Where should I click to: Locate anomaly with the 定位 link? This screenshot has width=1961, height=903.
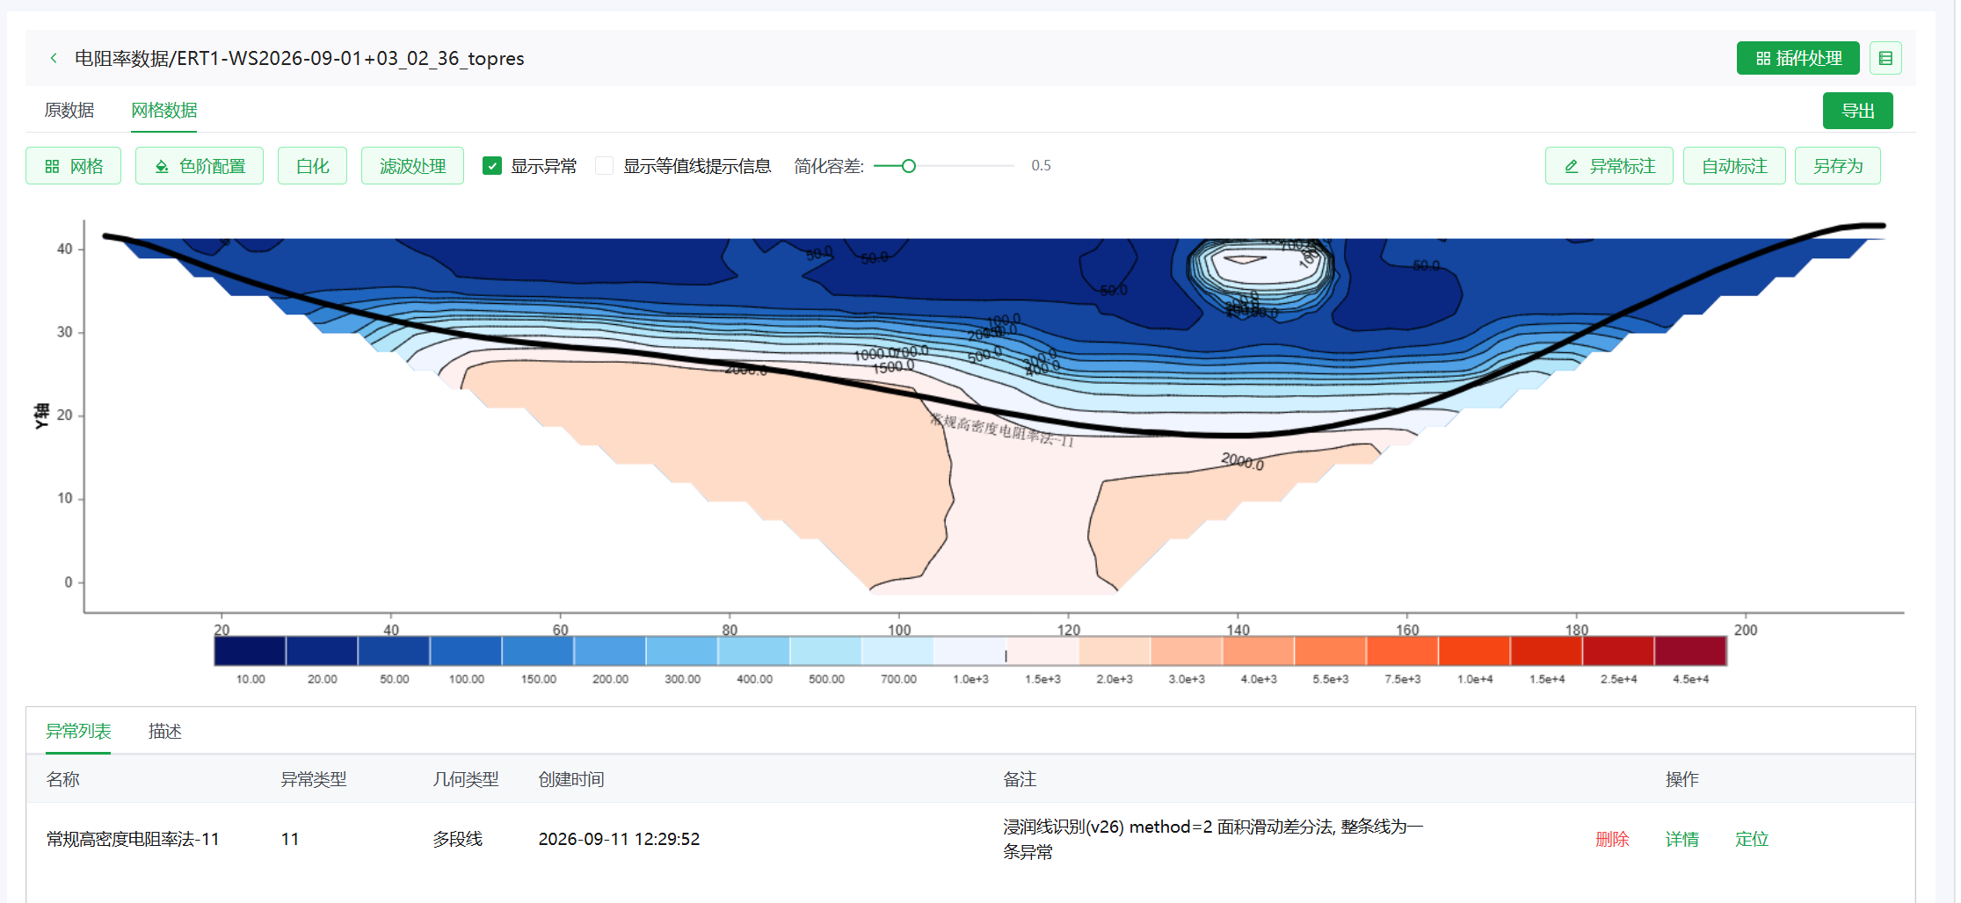pyautogui.click(x=1751, y=839)
